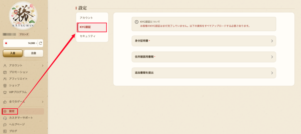This screenshot has height=134, width=301.
Task: Switch to the アカウント settings tab
Action: click(x=92, y=18)
